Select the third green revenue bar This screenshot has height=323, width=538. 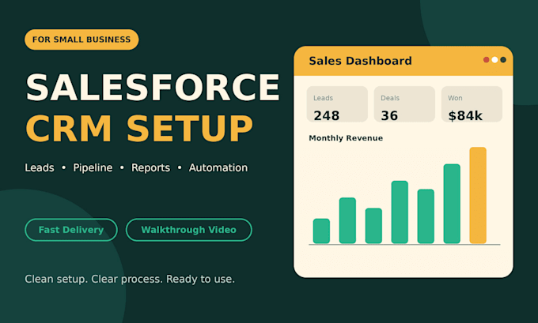click(x=373, y=226)
